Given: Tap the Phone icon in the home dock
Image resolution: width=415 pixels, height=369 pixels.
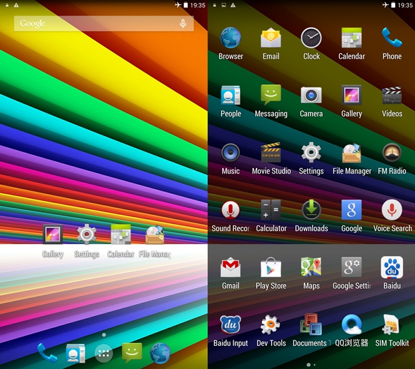Looking at the screenshot, I should [x=47, y=353].
